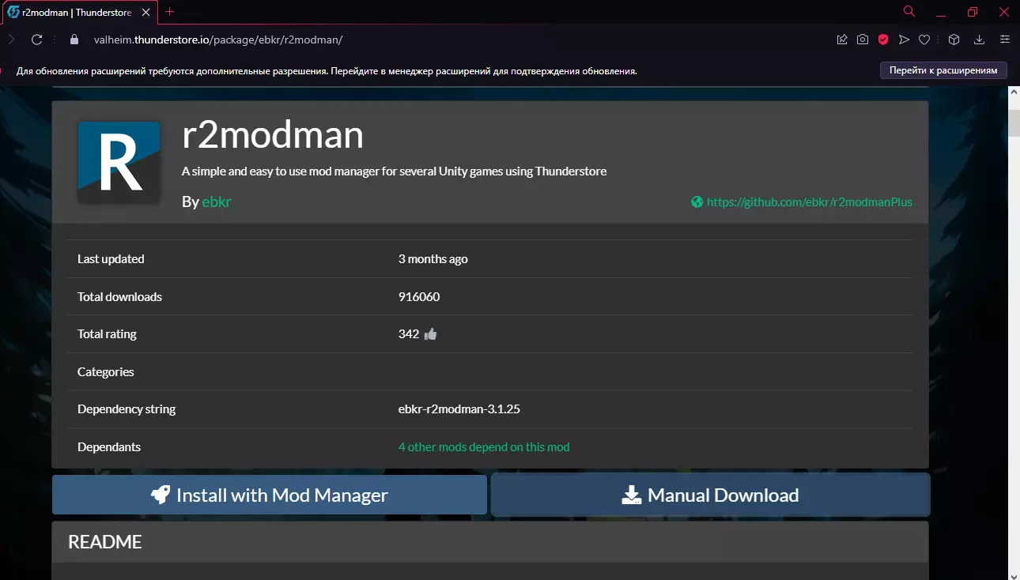The width and height of the screenshot is (1020, 580).
Task: Click the README section heading
Action: [105, 542]
